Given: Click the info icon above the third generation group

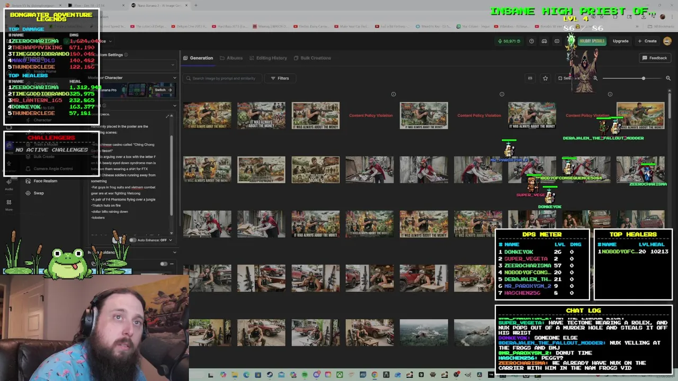Looking at the screenshot, I should point(610,94).
